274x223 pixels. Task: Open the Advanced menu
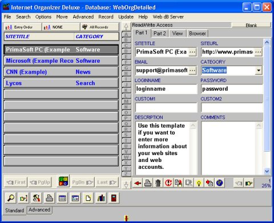[x=83, y=17]
